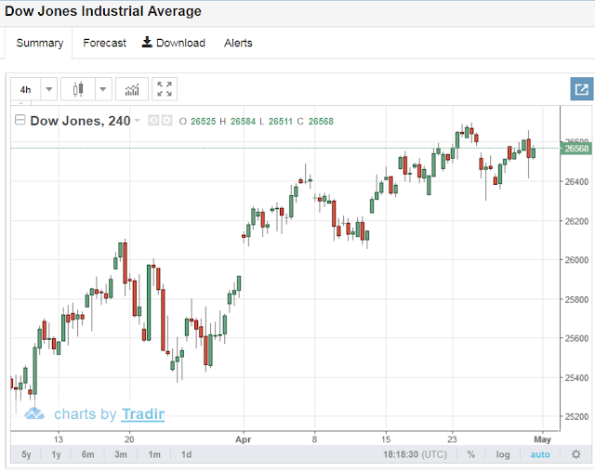The height and width of the screenshot is (471, 595).
Task: Open the Summary tab
Action: coord(39,43)
